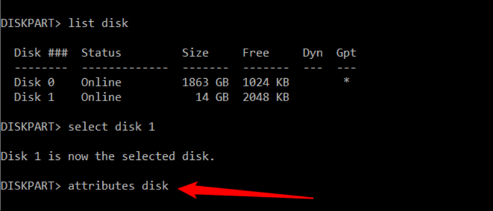Select the Status column header
493x211 pixels.
click(x=101, y=53)
